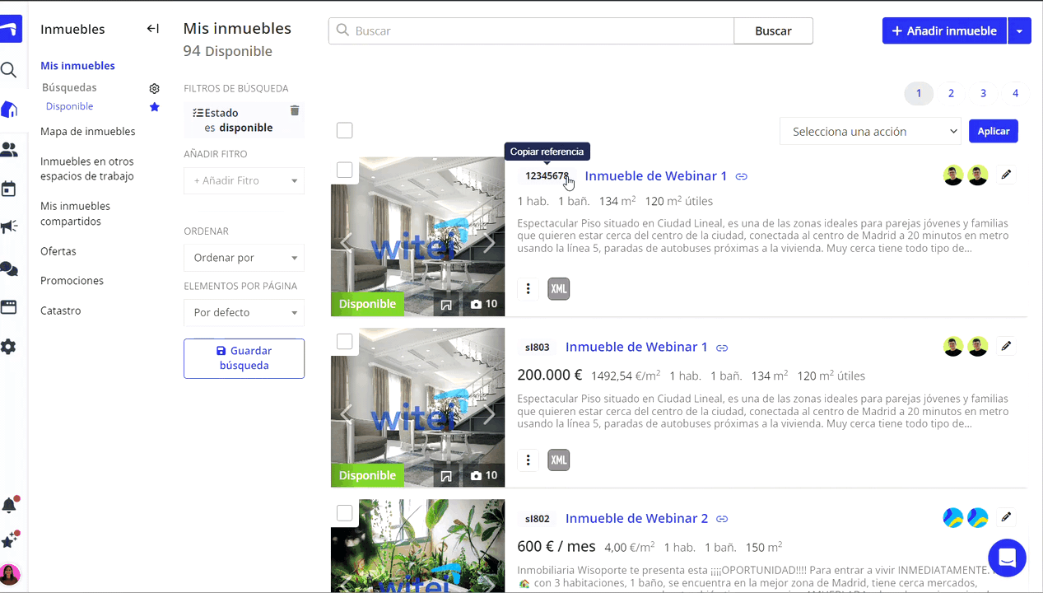
Task: Click the floor plan icon on sI803 photo
Action: (x=446, y=475)
